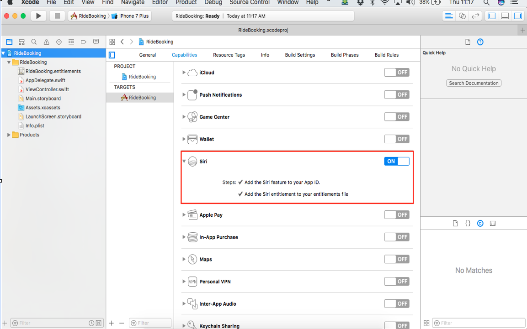The image size is (527, 329).
Task: Show the Quick Help inspector
Action: pyautogui.click(x=480, y=42)
